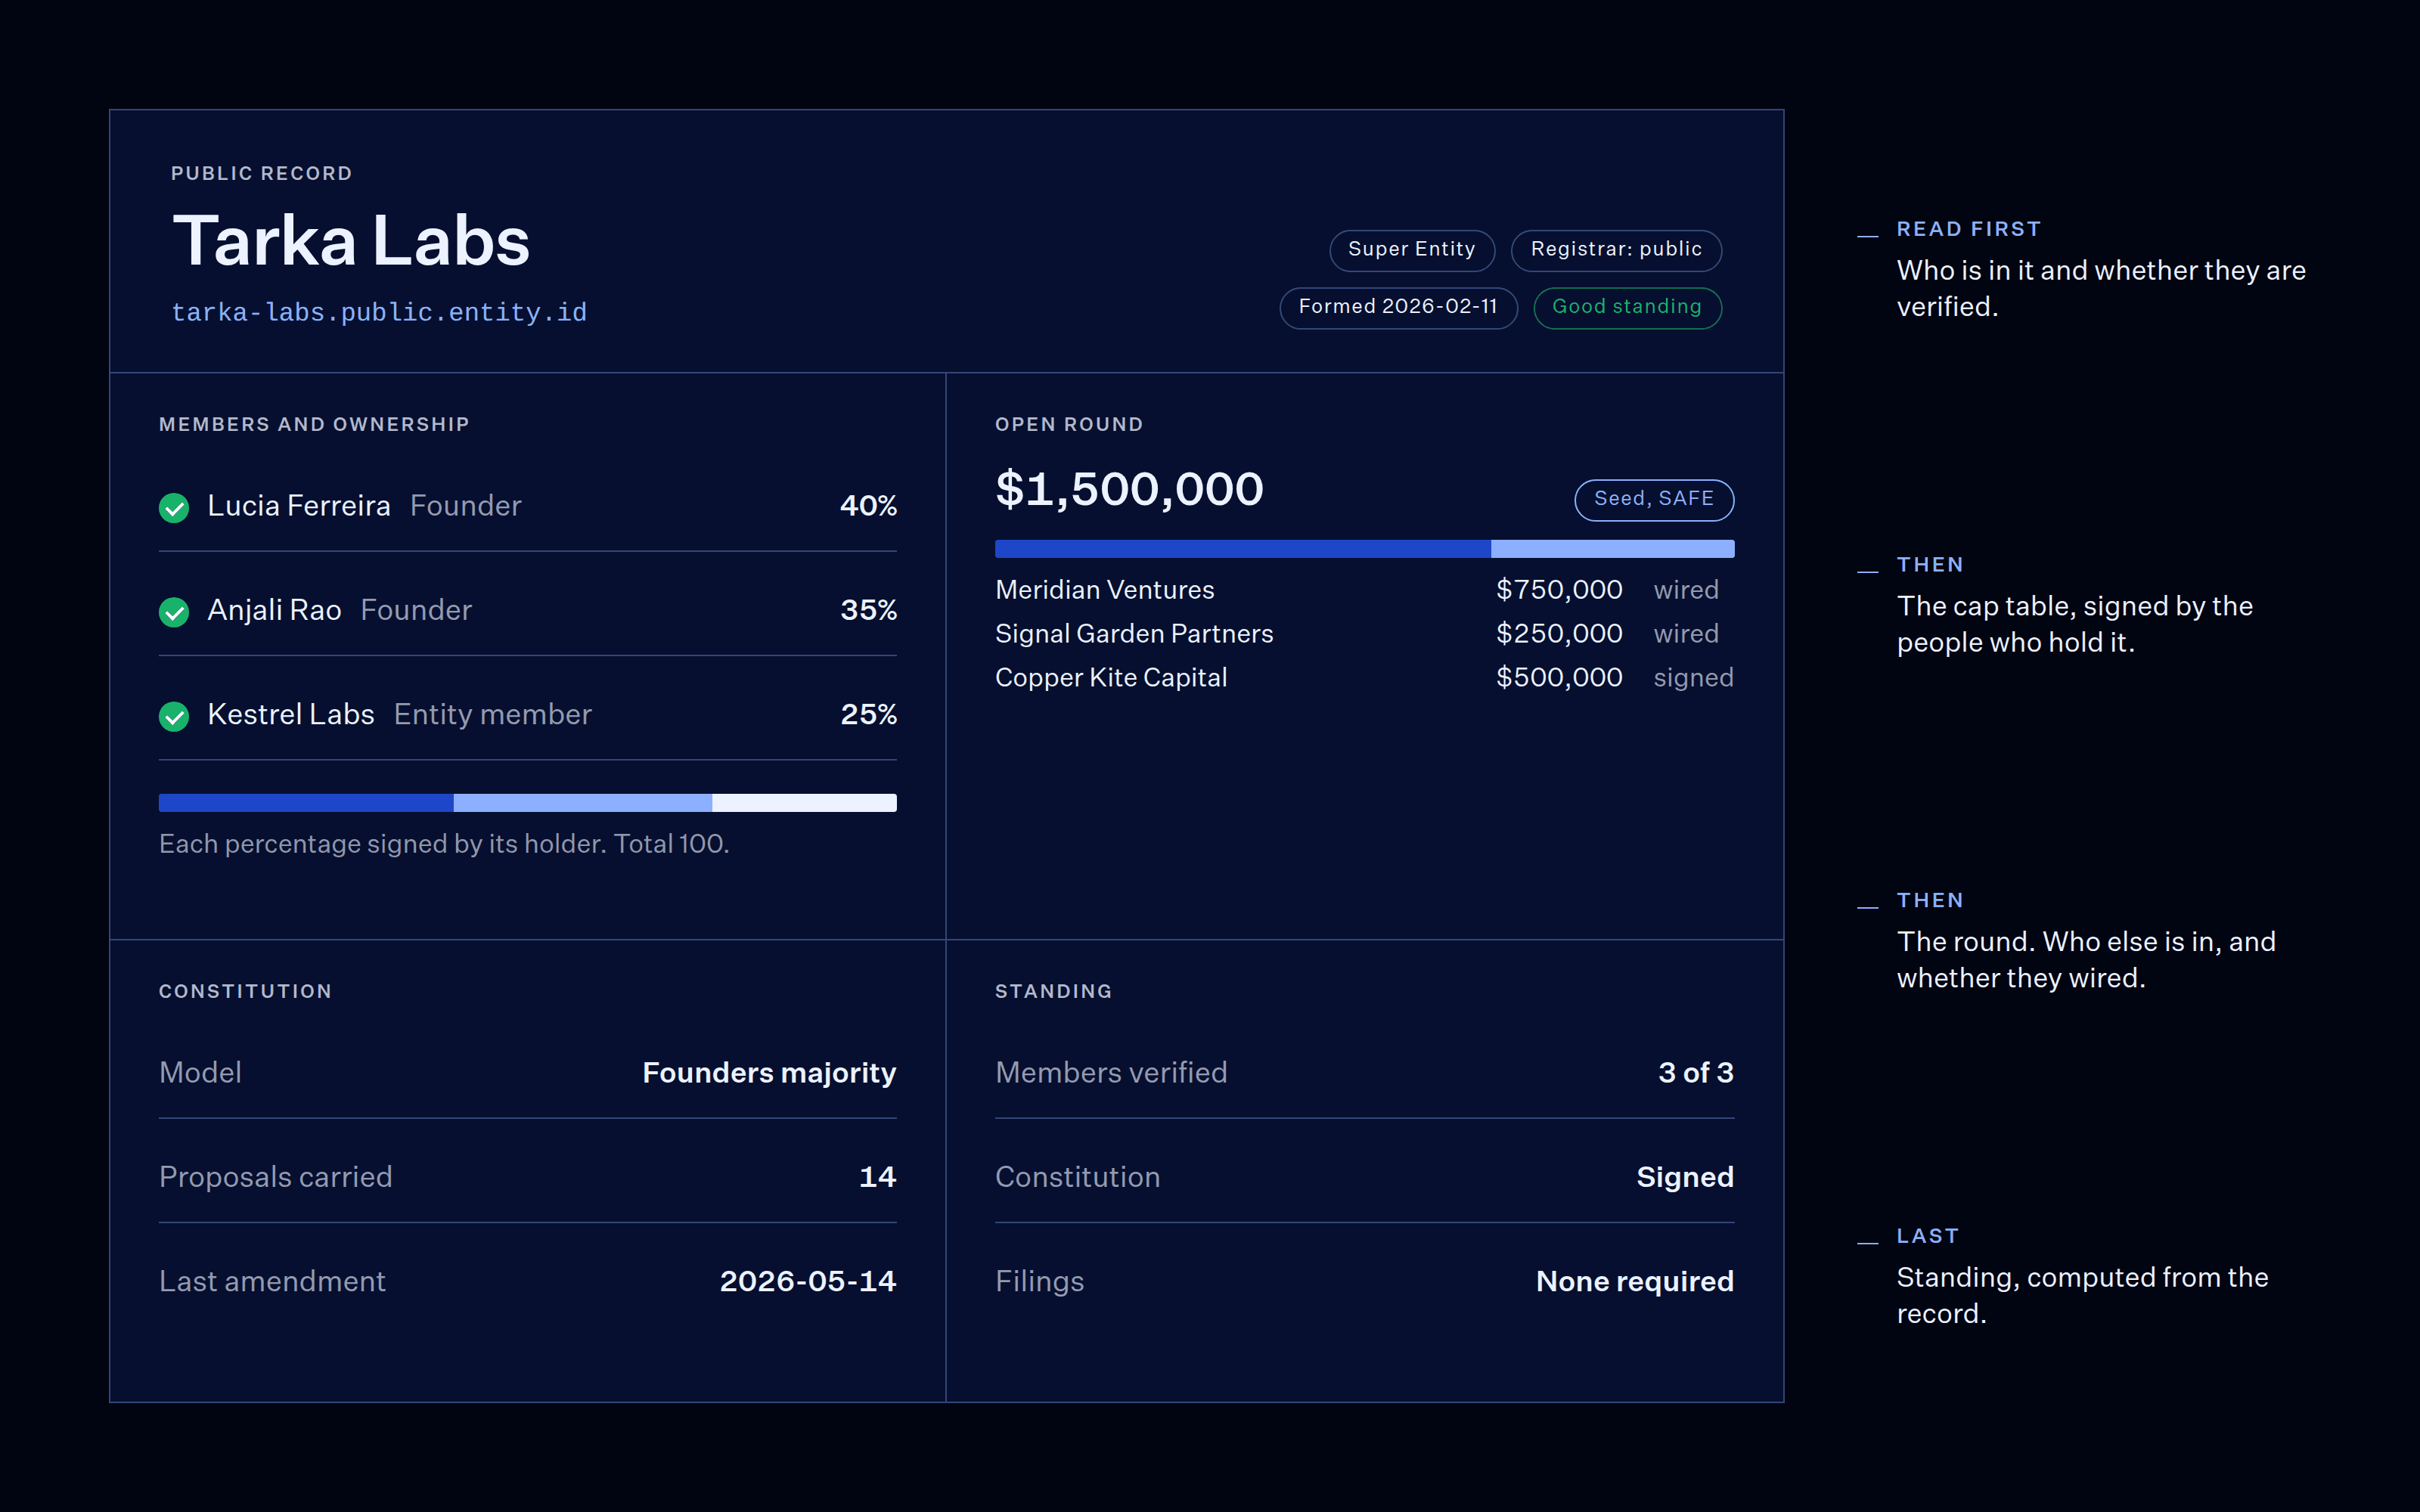Image resolution: width=2420 pixels, height=1512 pixels.
Task: Click the $250,000 amount
Action: (x=1559, y=634)
